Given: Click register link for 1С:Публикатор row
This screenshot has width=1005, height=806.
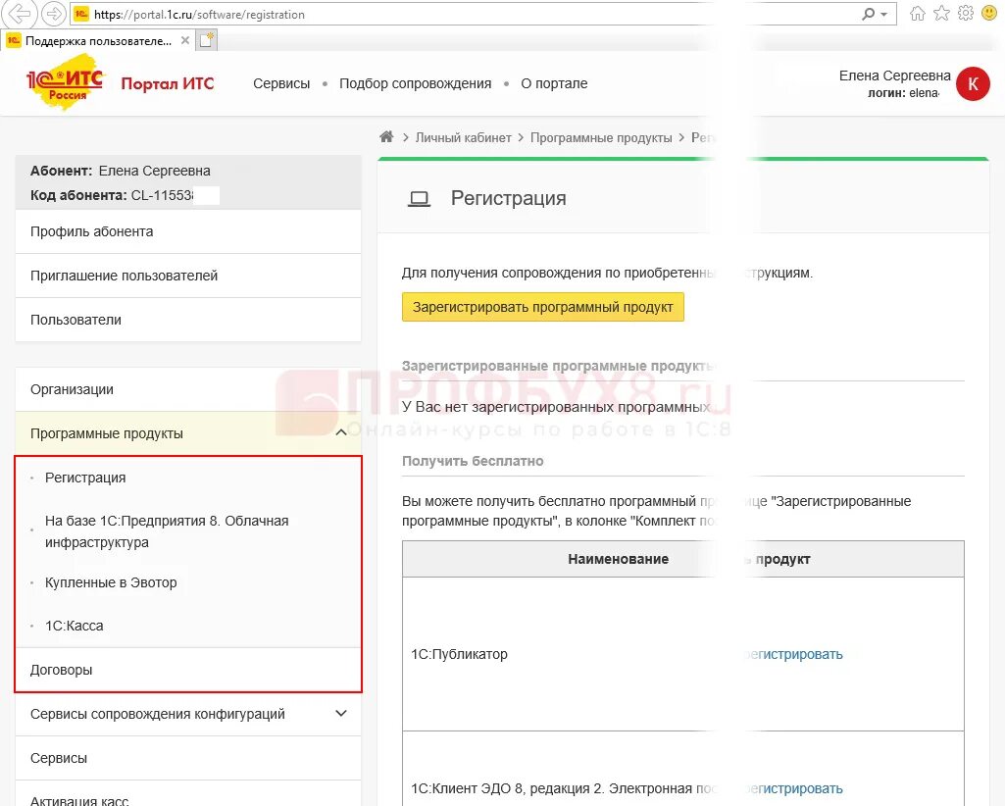Looking at the screenshot, I should pos(793,655).
